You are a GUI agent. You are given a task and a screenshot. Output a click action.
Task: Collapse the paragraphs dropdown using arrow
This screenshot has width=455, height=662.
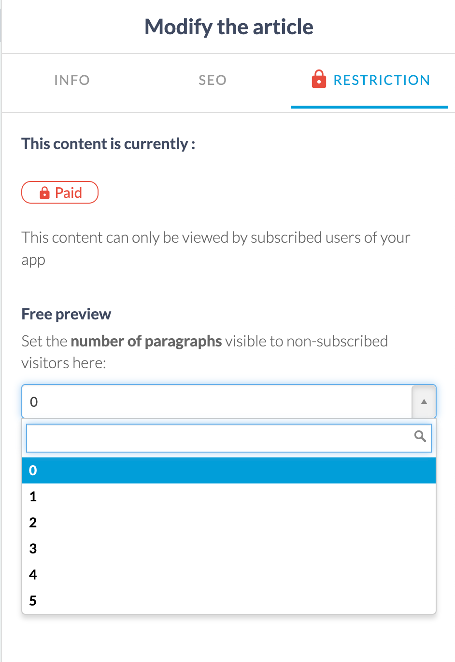click(x=424, y=401)
